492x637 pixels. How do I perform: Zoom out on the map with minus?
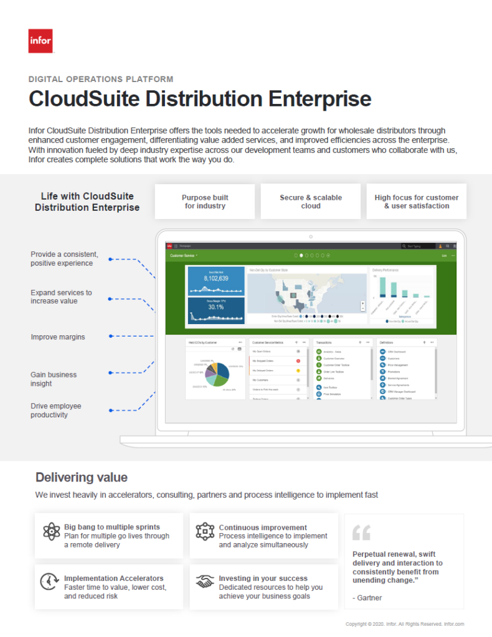pyautogui.click(x=362, y=309)
